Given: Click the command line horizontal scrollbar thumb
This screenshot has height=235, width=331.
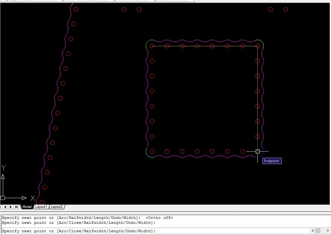Looking at the screenshot, I should click(x=318, y=230).
